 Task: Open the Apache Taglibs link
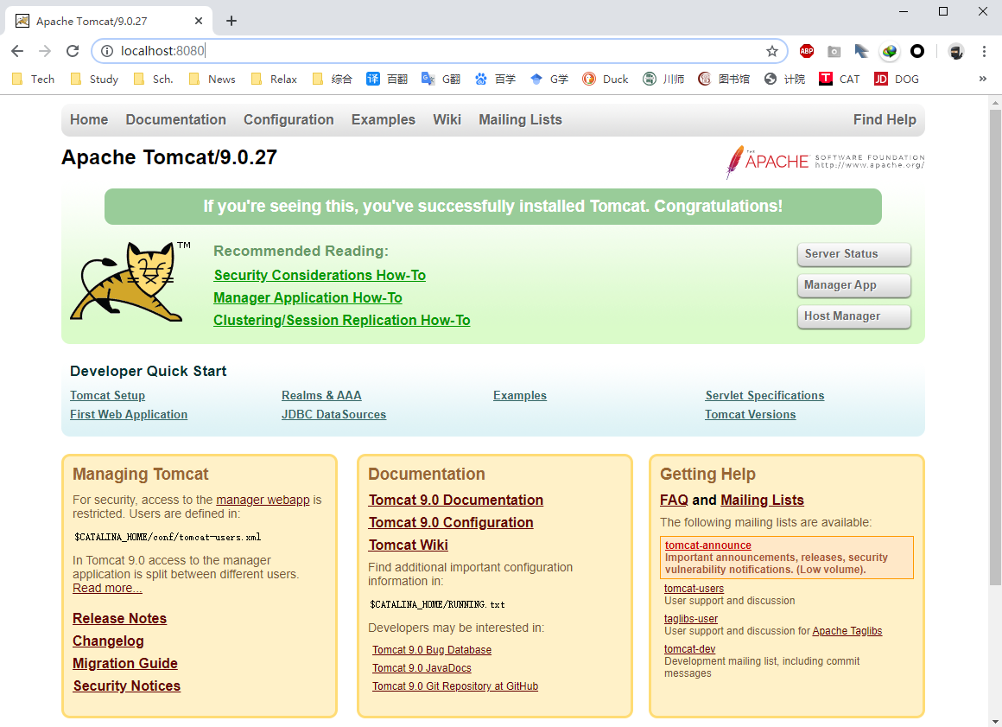[x=847, y=631]
